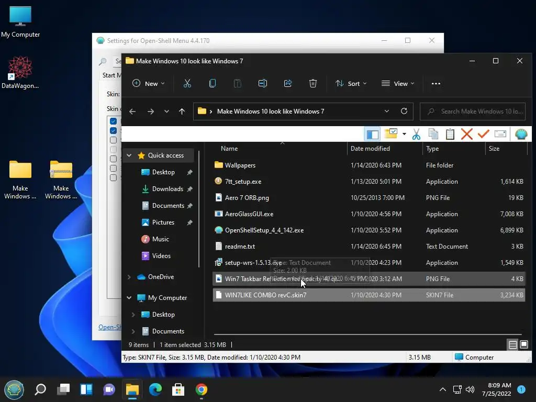Viewport: 536px width, 402px height.
Task: Toggle fifth skin option checkbox in Open-Shell settings
Action: click(114, 159)
